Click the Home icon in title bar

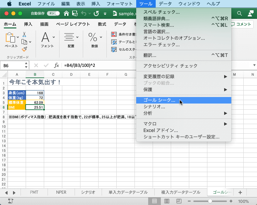coord(66,13)
